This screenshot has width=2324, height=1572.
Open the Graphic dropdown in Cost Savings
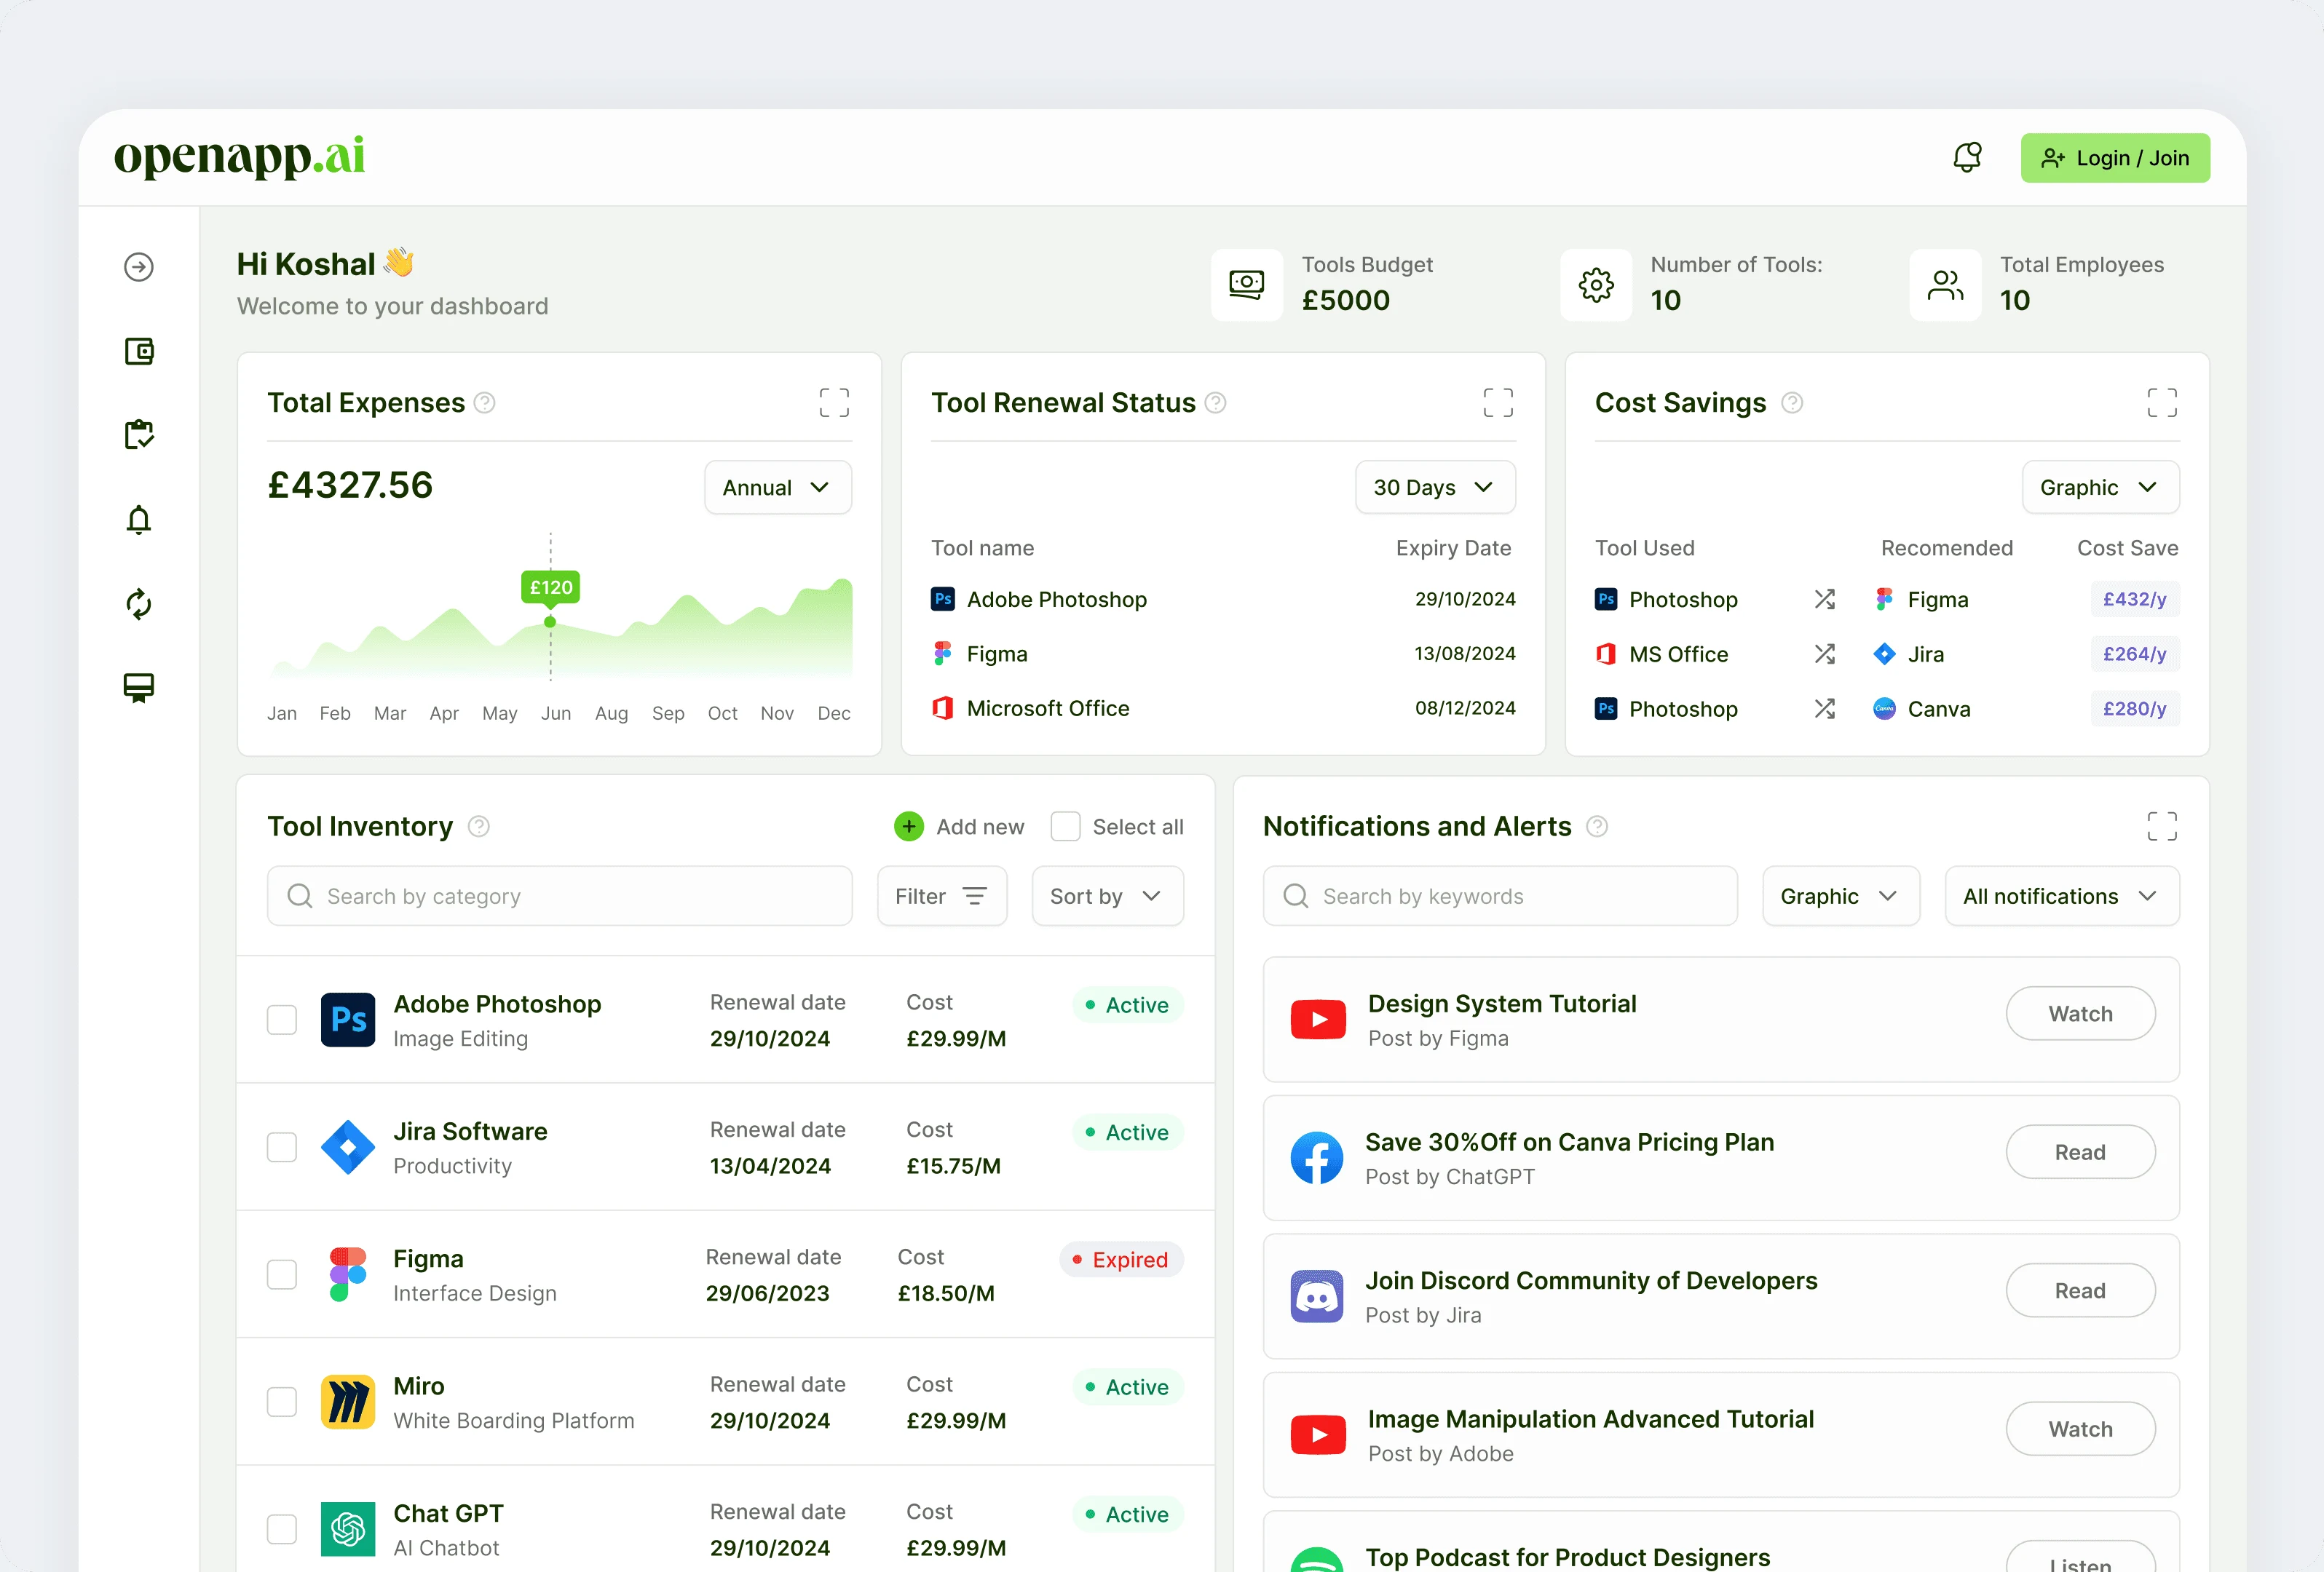tap(2100, 488)
